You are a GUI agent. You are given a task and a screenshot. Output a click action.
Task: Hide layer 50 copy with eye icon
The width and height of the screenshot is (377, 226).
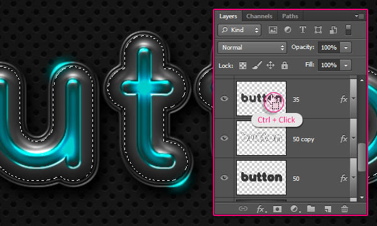(x=224, y=138)
